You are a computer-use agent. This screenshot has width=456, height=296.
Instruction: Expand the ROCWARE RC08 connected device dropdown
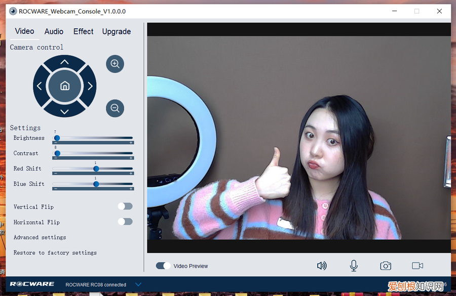[138, 284]
